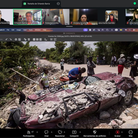The height and width of the screenshot is (138, 138).
Task: Select Orlando Barria video thumbnail
Action: [27, 17]
